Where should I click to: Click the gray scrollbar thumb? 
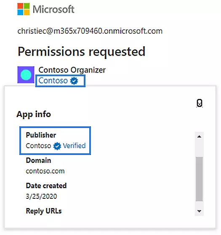199,179
